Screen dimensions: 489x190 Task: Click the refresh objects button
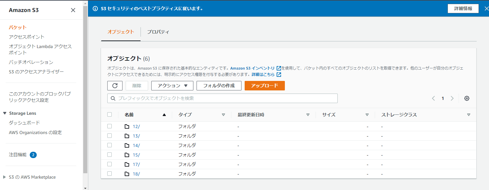[115, 86]
